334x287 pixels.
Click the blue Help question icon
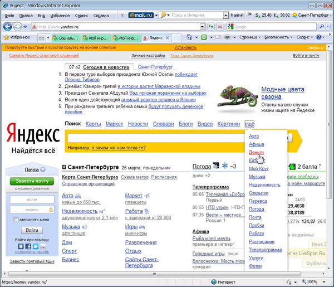(x=318, y=37)
